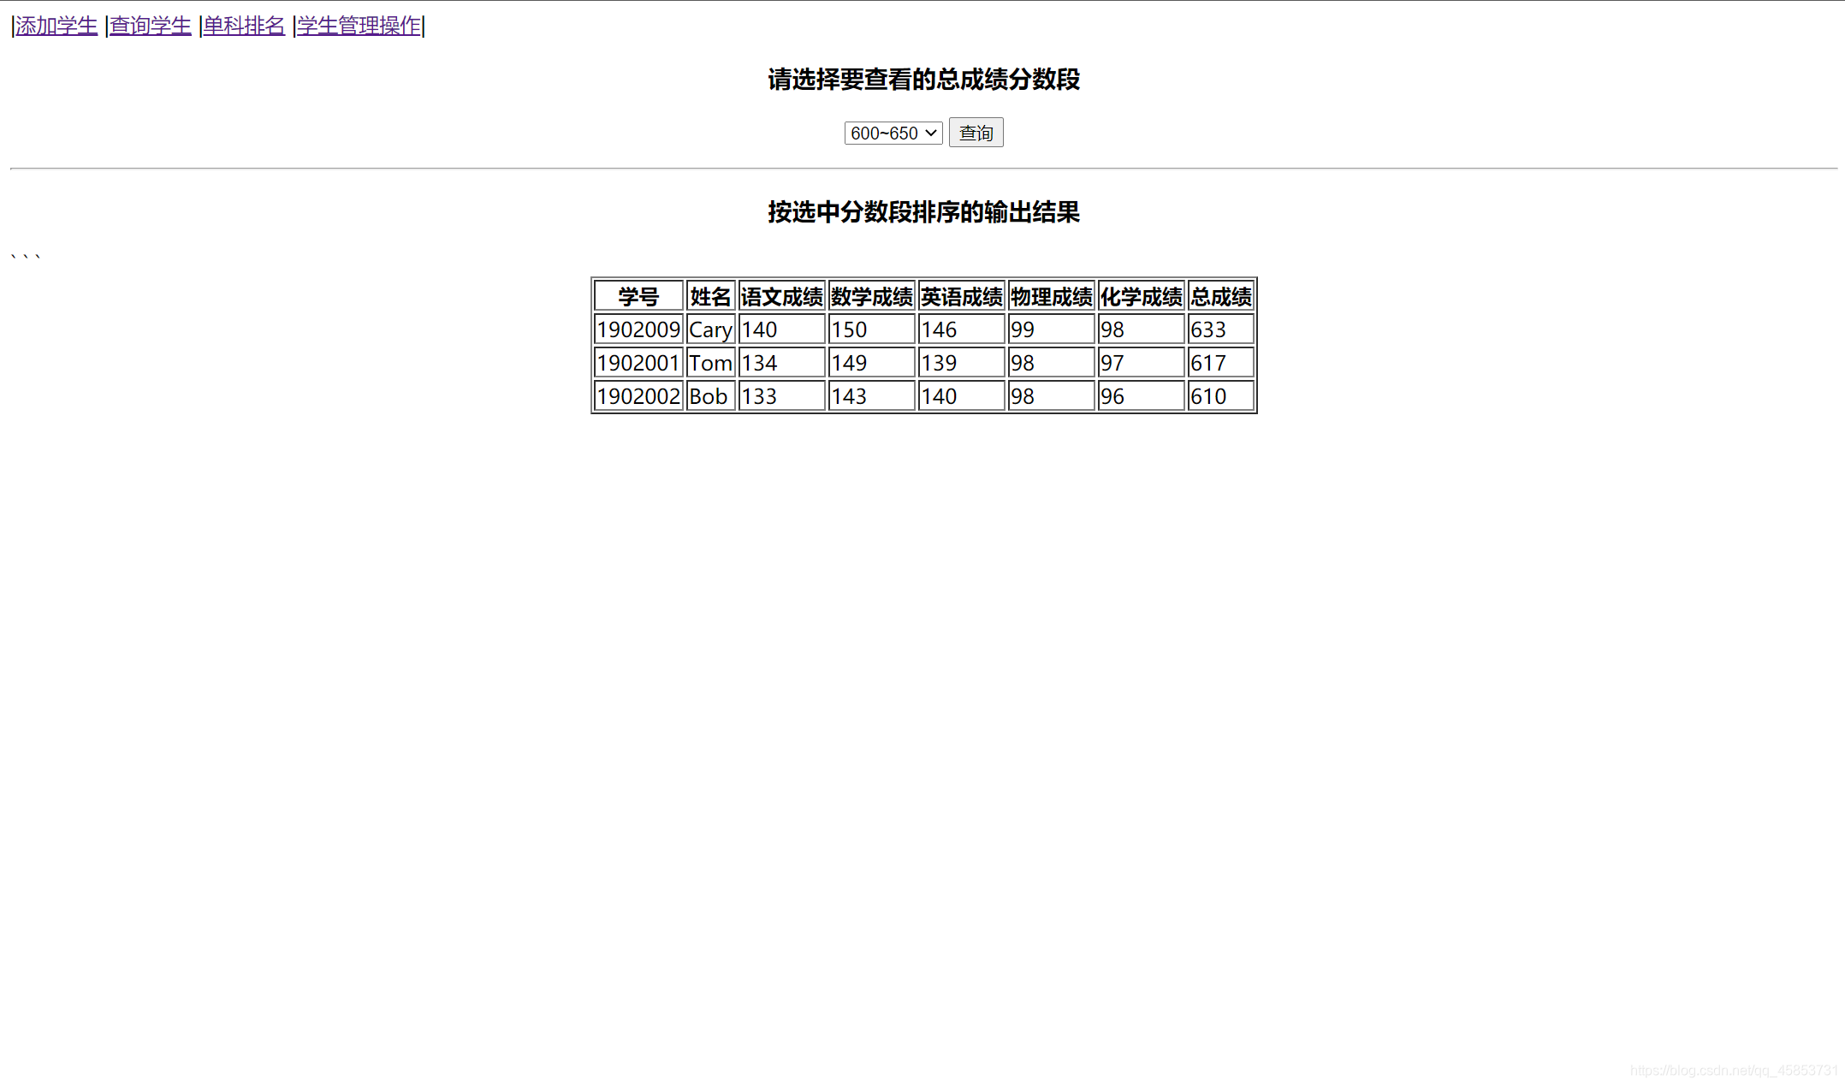Click student ID 1902001 cell
This screenshot has width=1845, height=1086.
pyautogui.click(x=638, y=363)
